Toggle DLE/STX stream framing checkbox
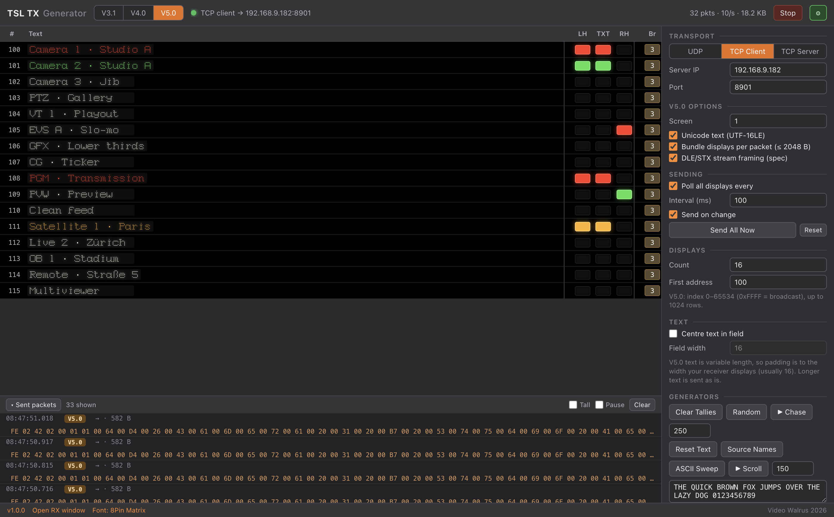The image size is (834, 517). click(673, 158)
